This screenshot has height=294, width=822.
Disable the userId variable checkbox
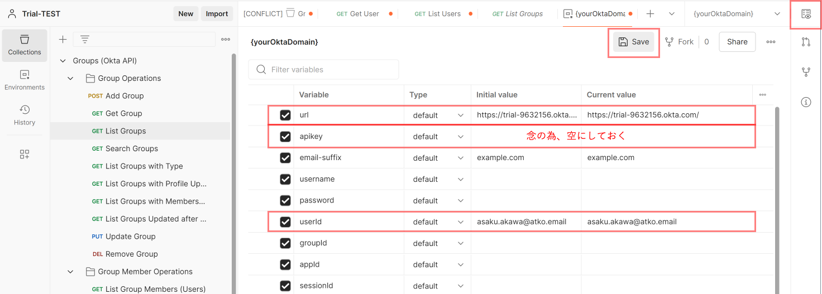[285, 222]
